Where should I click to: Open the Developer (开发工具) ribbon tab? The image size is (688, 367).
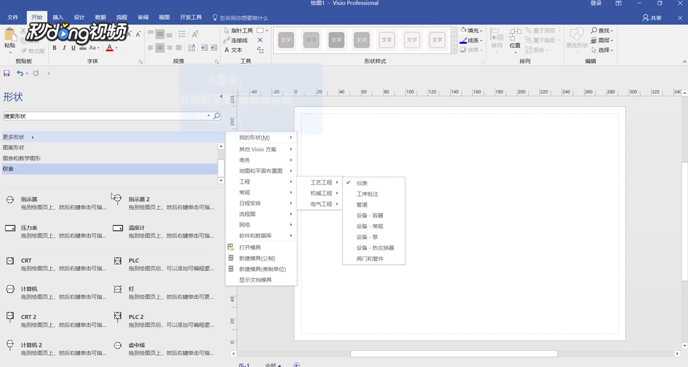191,17
